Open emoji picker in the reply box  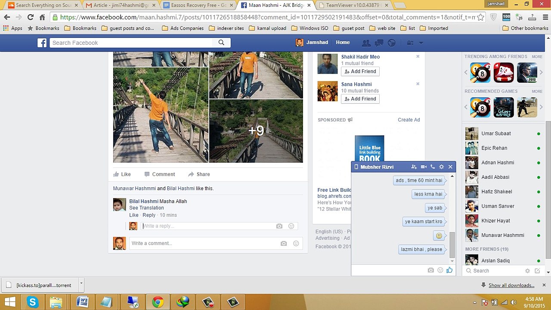[291, 226]
